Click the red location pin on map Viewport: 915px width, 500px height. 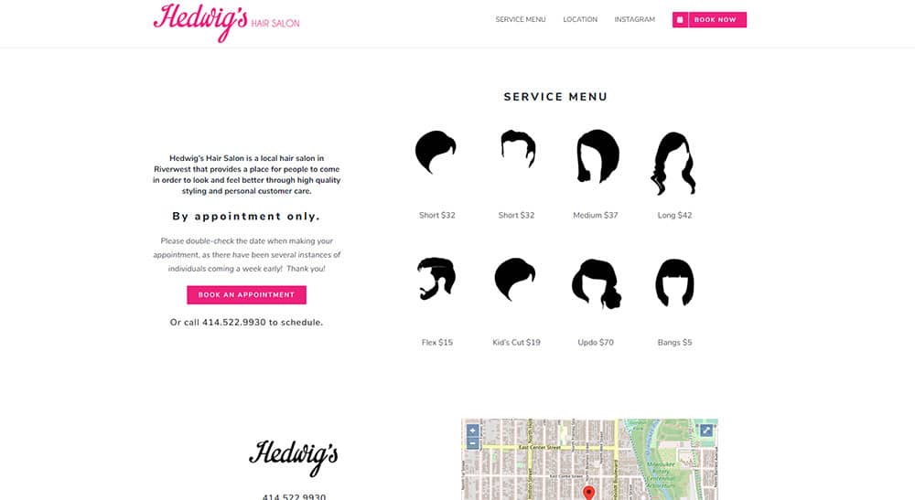pyautogui.click(x=588, y=493)
